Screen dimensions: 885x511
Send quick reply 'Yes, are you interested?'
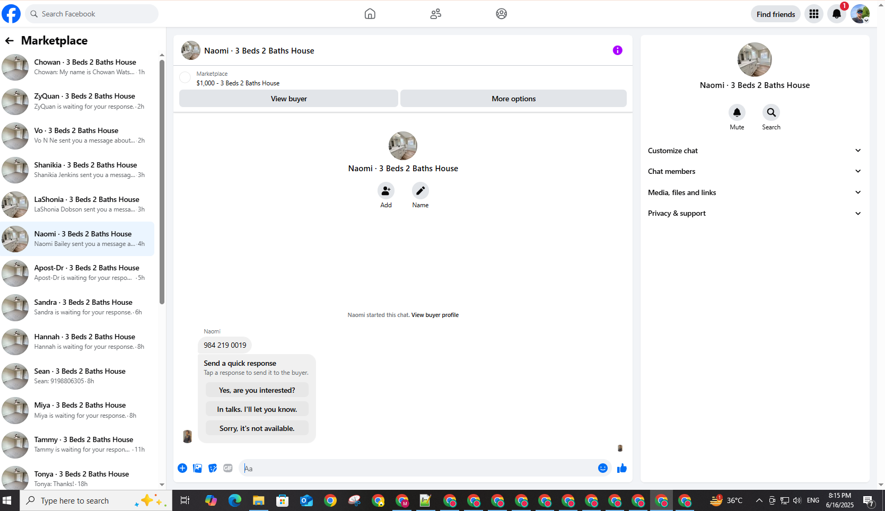[x=257, y=390]
